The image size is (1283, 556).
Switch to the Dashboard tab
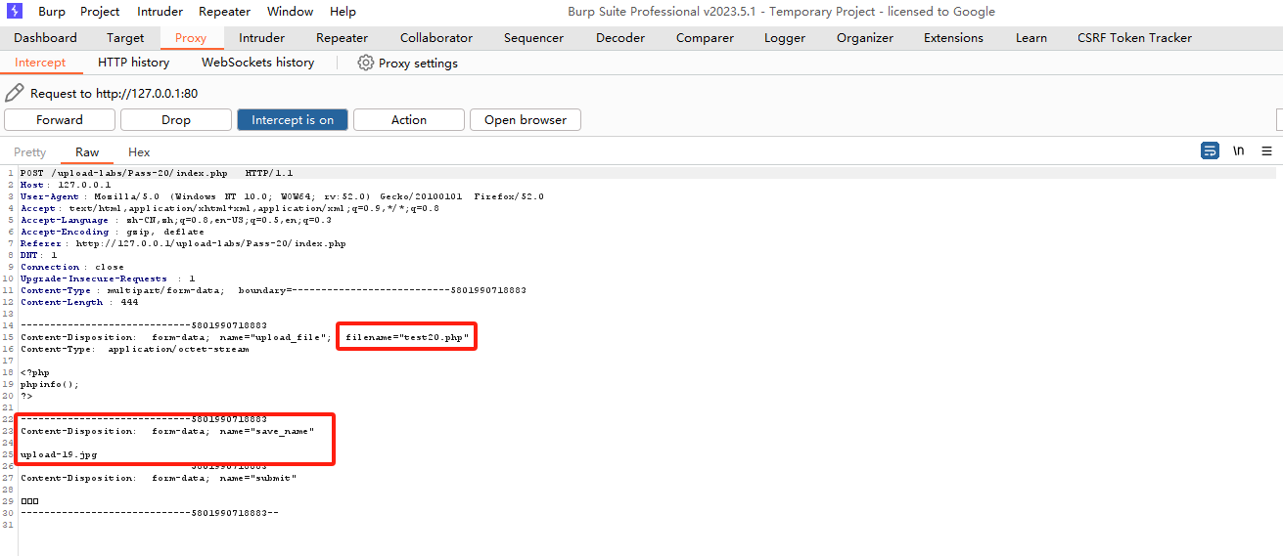coord(45,38)
